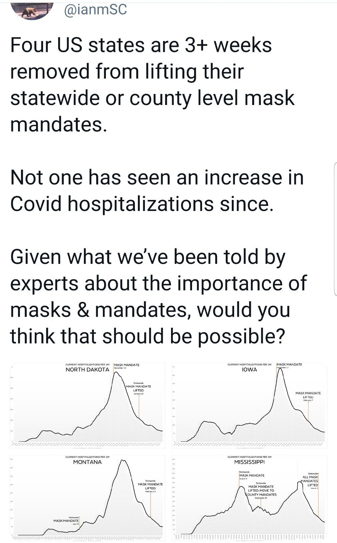Open the @ianmSC profile handle
Screen dimensions: 337x543
click(96, 10)
